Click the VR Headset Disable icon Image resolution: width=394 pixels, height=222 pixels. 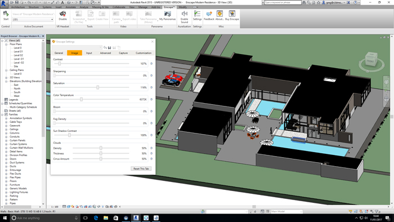point(62,14)
